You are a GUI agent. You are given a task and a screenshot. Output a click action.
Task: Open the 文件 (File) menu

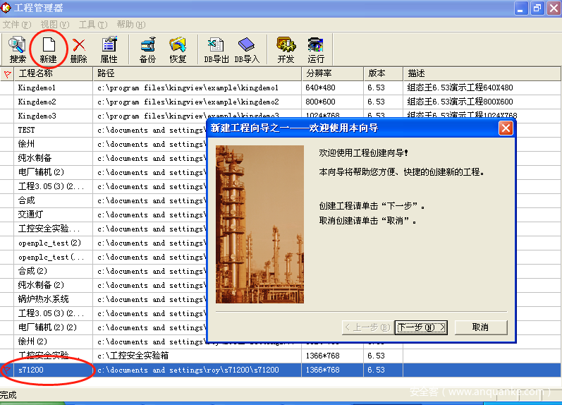[x=16, y=25]
